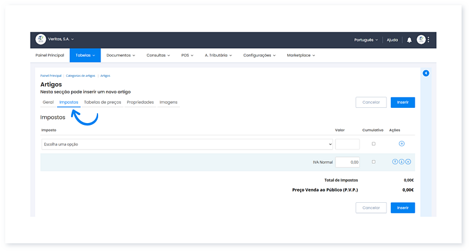Expand the Português language selector

click(x=366, y=40)
